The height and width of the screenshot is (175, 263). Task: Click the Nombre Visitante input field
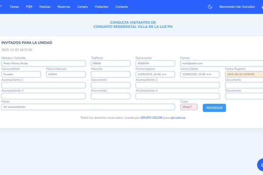[43, 63]
